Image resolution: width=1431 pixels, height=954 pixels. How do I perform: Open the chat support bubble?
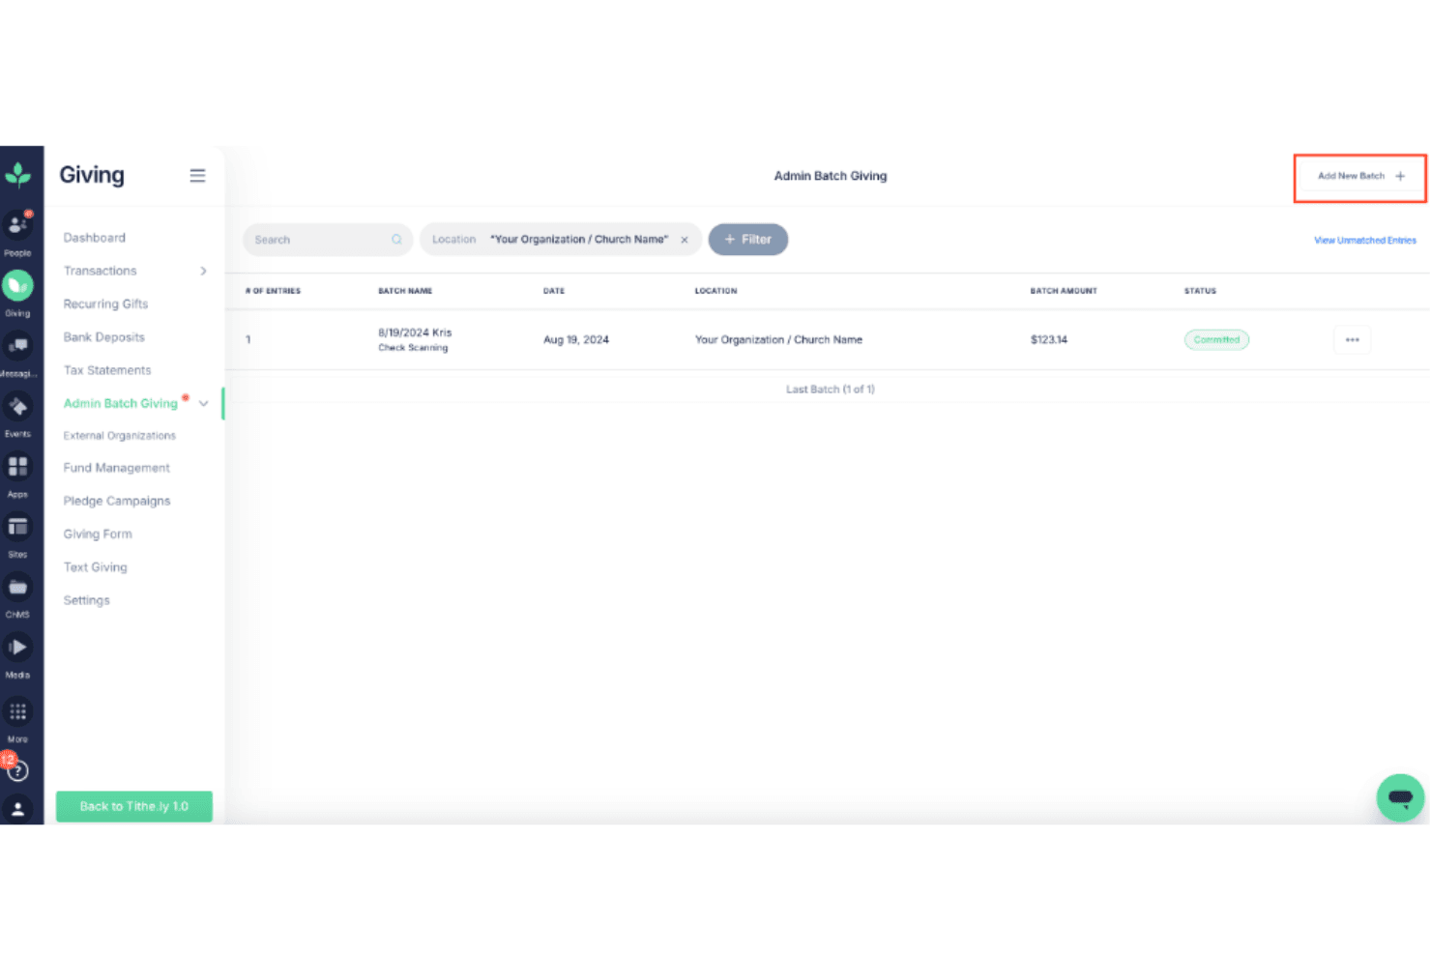pos(1400,797)
